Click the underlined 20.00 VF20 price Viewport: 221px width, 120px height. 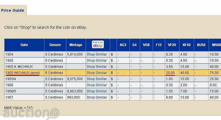click(x=170, y=73)
